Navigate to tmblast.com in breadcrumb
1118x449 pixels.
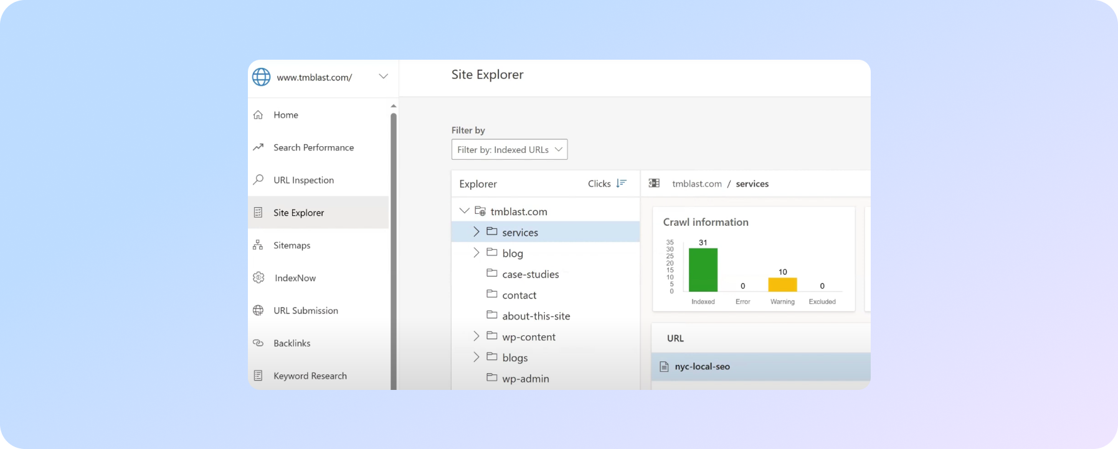pos(697,183)
